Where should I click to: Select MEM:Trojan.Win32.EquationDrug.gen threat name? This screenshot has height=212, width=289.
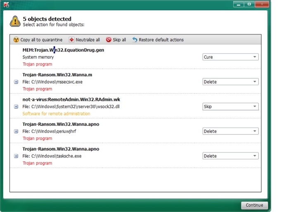[x=63, y=50]
